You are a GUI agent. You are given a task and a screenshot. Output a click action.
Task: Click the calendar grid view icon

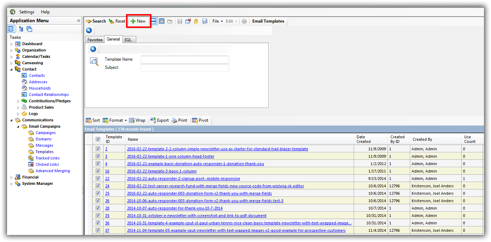pyautogui.click(x=162, y=21)
